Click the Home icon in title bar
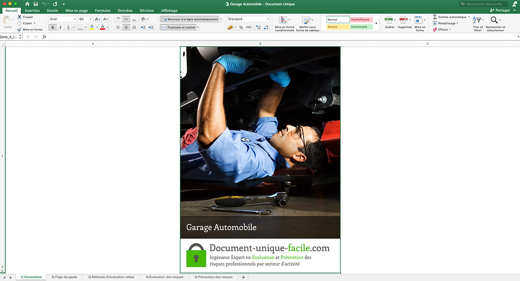This screenshot has width=520, height=281. click(27, 4)
